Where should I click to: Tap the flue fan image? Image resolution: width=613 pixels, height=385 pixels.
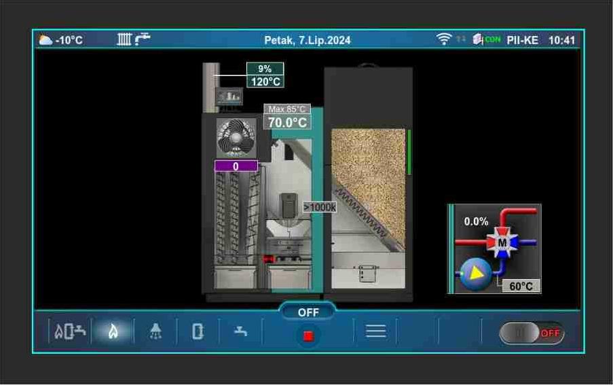[236, 138]
